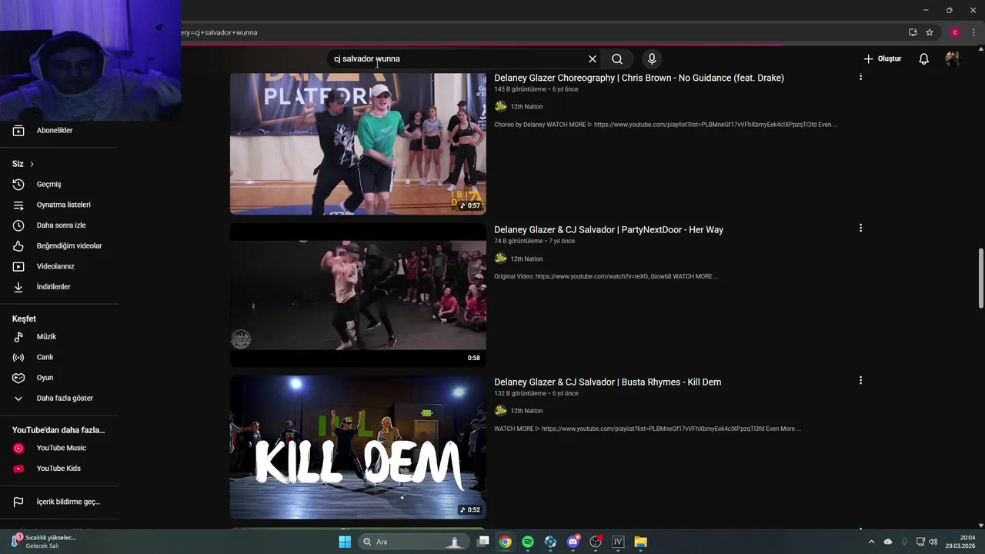Viewport: 985px width, 554px height.
Task: Open options menu for Kill Dem video
Action: pos(860,381)
